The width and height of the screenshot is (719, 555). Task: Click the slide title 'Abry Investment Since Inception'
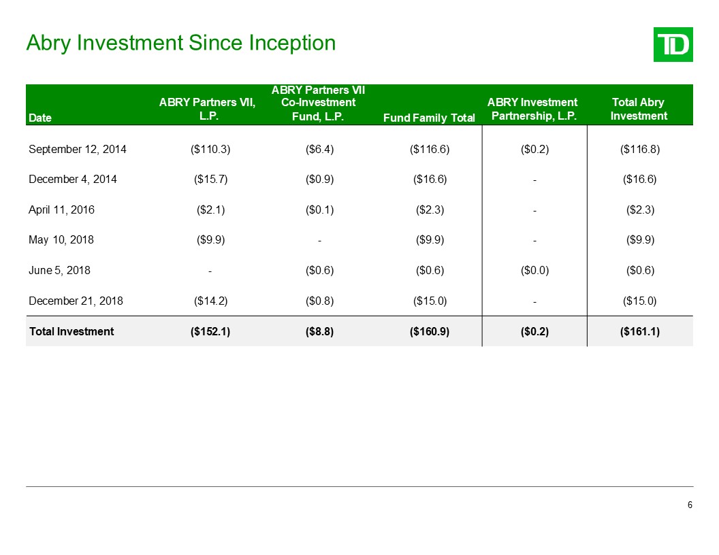pos(180,43)
